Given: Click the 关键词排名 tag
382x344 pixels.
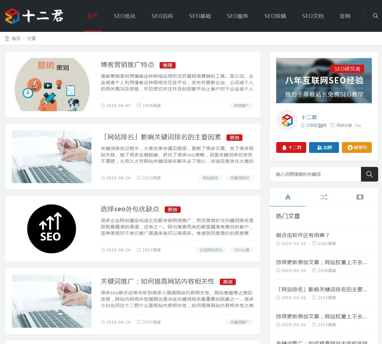Looking at the screenshot, I should 240,178.
